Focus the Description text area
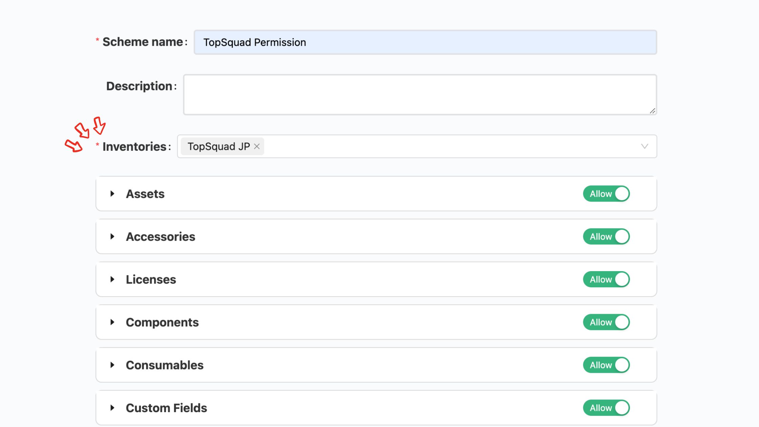759x427 pixels. pos(419,95)
